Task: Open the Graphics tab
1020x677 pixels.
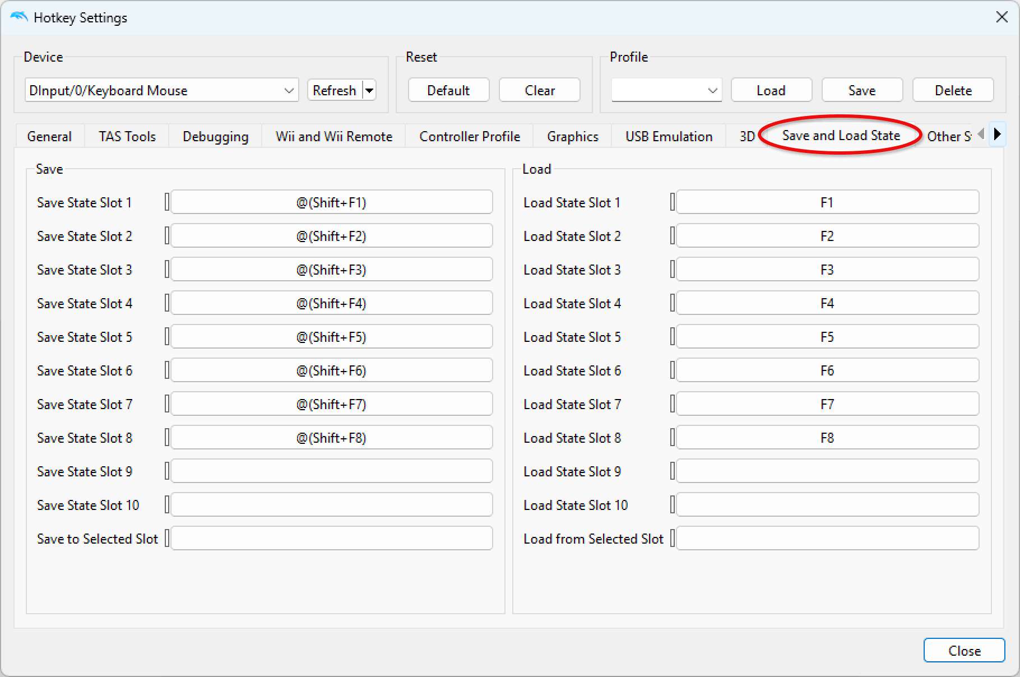Action: pos(573,136)
